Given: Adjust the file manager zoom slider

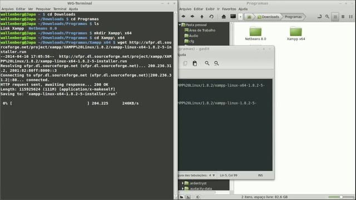Looking at the screenshot, I should [341, 197].
